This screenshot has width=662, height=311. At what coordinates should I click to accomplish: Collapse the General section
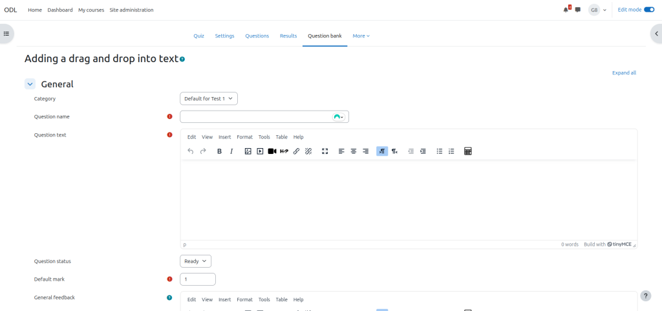30,84
